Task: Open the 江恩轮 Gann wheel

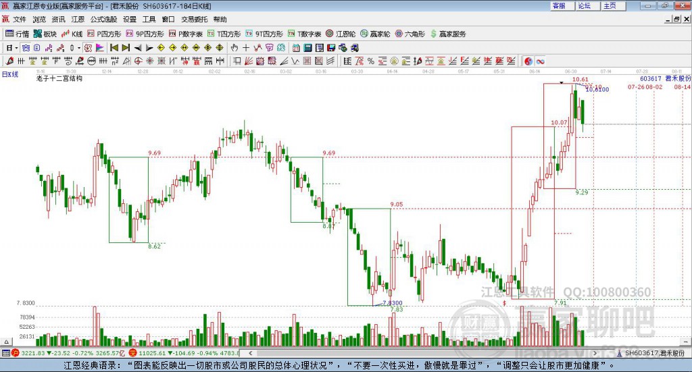Action: point(341,34)
